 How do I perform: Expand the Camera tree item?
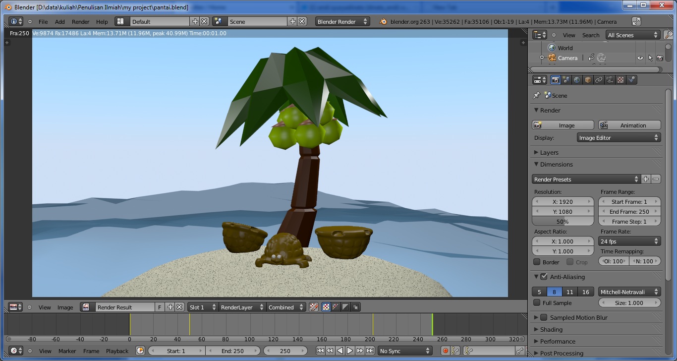(542, 58)
